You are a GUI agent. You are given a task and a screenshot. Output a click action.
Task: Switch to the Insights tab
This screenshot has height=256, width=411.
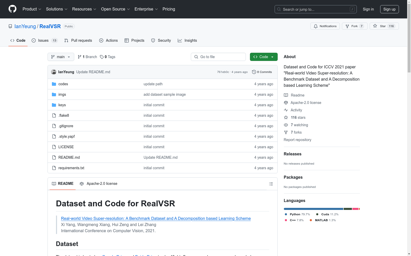pyautogui.click(x=187, y=40)
